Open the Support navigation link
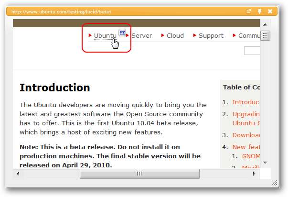The width and height of the screenshot is (288, 197). pyautogui.click(x=211, y=35)
